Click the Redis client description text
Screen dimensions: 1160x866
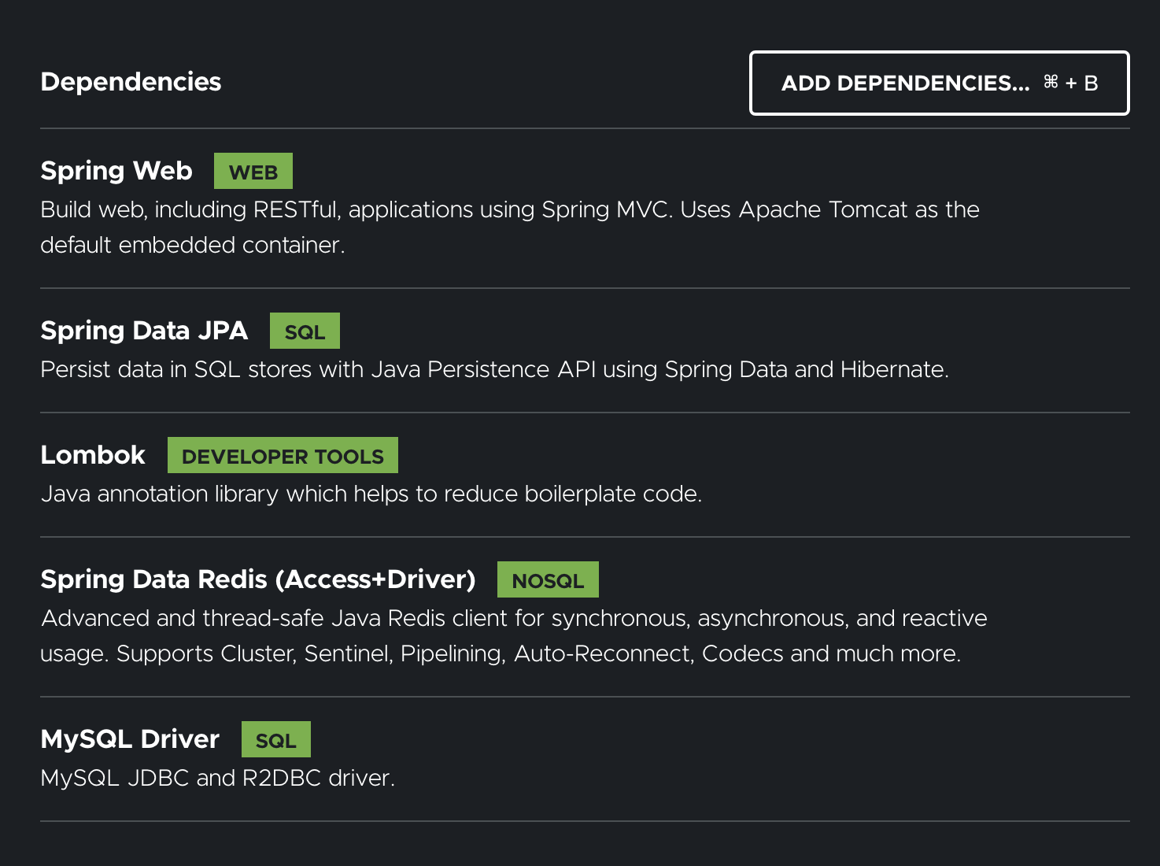pos(514,636)
